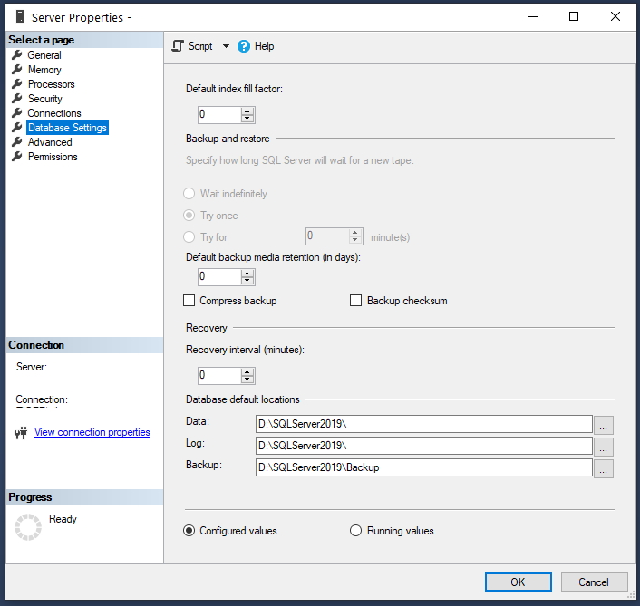
Task: Enable Backup checksum checkbox
Action: click(x=356, y=301)
